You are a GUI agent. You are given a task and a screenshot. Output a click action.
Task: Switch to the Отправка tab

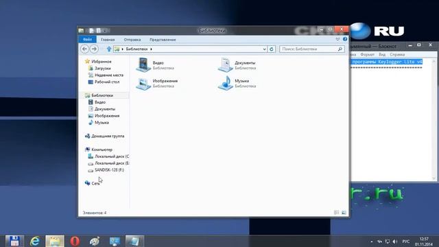tap(132, 40)
